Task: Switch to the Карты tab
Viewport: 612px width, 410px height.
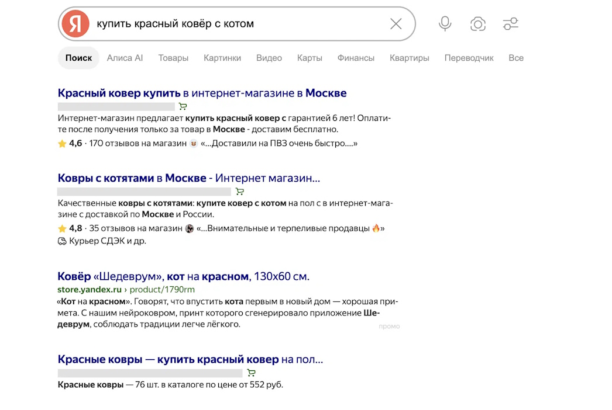Action: point(310,58)
